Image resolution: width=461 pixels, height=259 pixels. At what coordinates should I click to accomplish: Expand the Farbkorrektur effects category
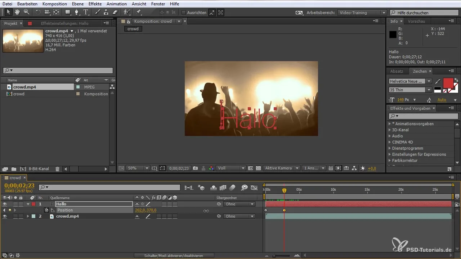(x=390, y=160)
